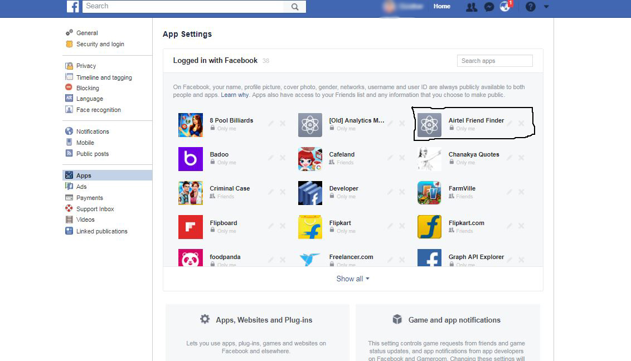Image resolution: width=631 pixels, height=361 pixels.
Task: Open the account dropdown arrow
Action: [546, 7]
